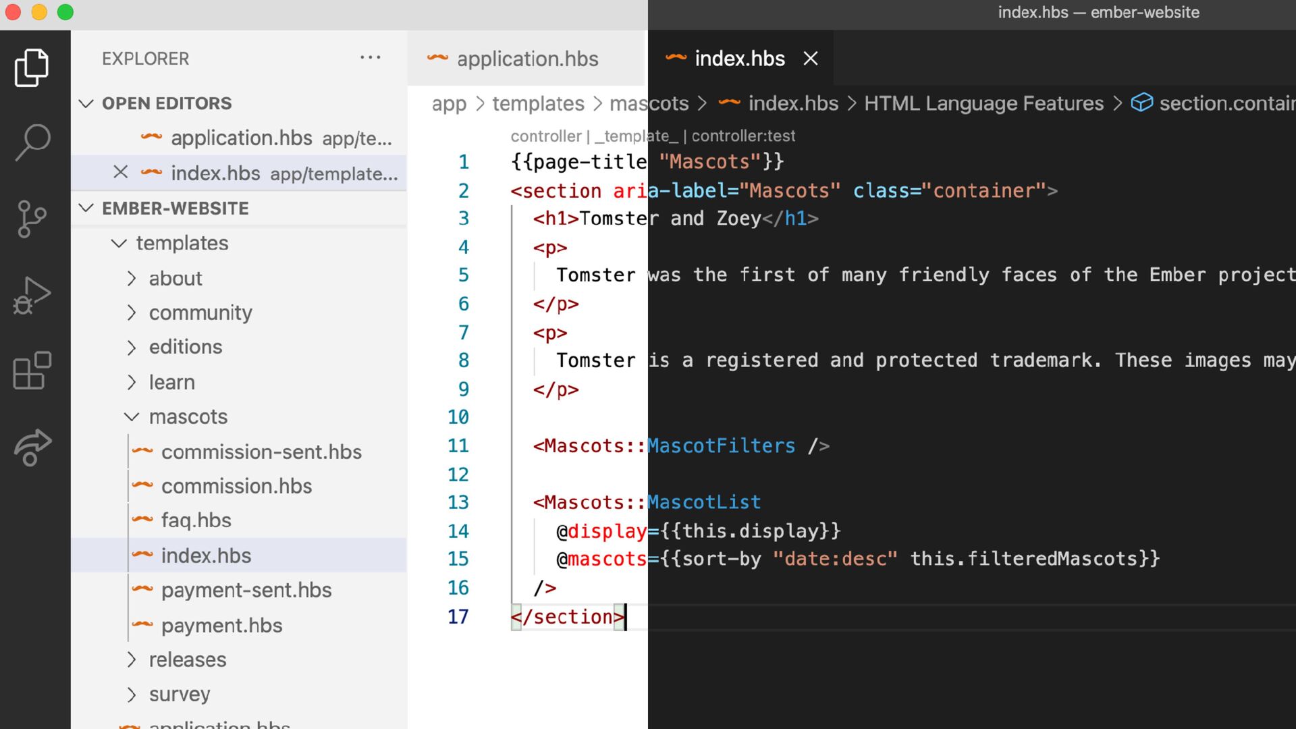Click the section symbol icon in breadcrumb
The width and height of the screenshot is (1296, 729).
1141,103
